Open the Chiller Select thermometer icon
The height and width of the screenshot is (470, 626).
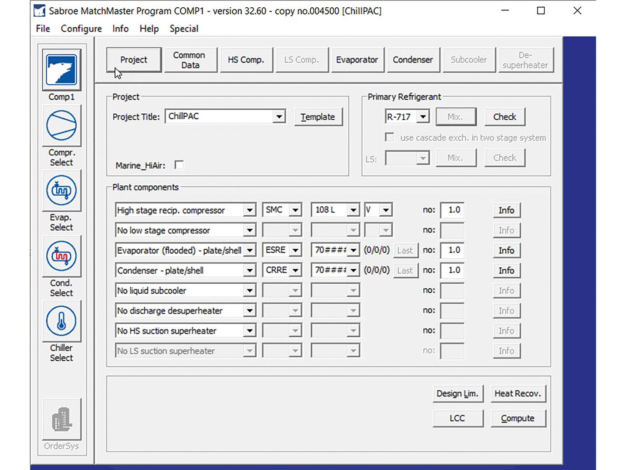[61, 321]
